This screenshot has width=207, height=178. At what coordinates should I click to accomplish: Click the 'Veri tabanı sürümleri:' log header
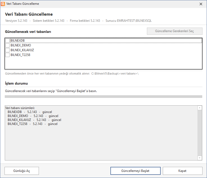(20, 108)
